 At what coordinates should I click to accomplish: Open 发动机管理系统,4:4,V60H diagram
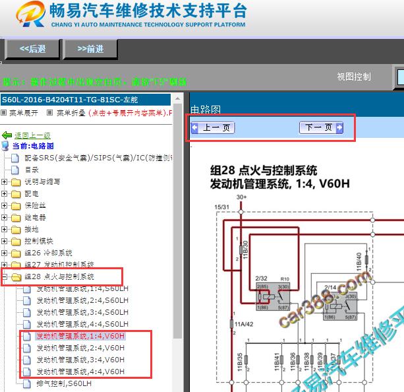[x=80, y=372]
